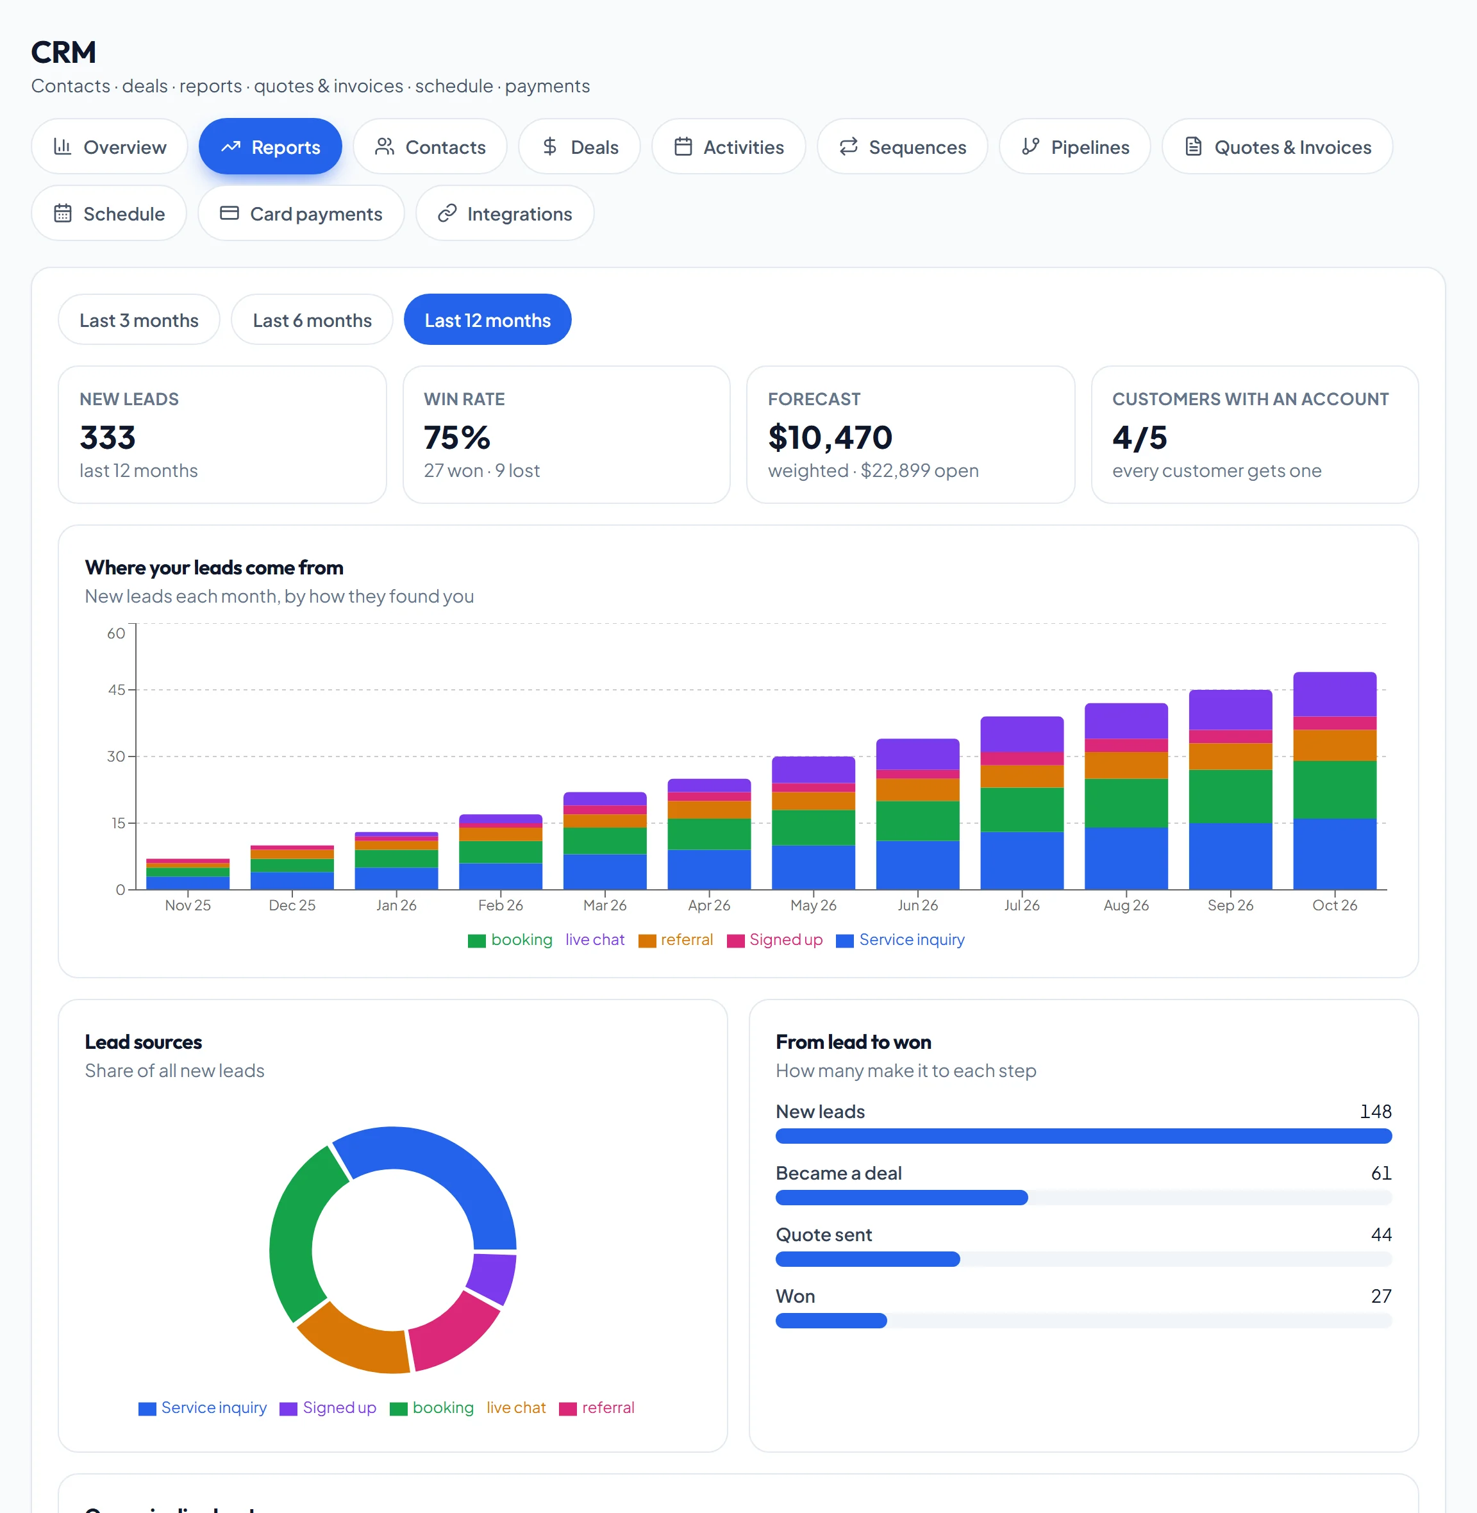The width and height of the screenshot is (1477, 1513).
Task: Go to the Deals tab
Action: click(x=580, y=147)
